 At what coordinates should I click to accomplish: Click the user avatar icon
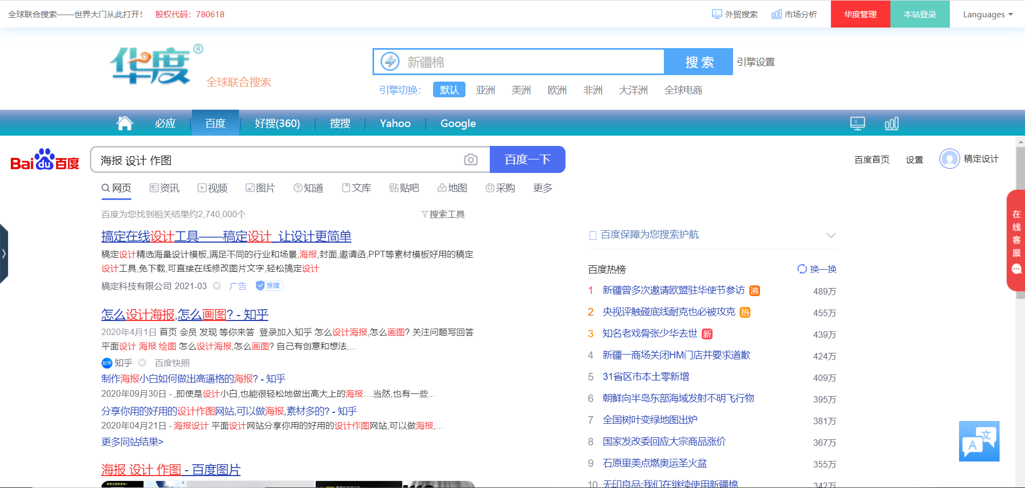click(x=949, y=159)
